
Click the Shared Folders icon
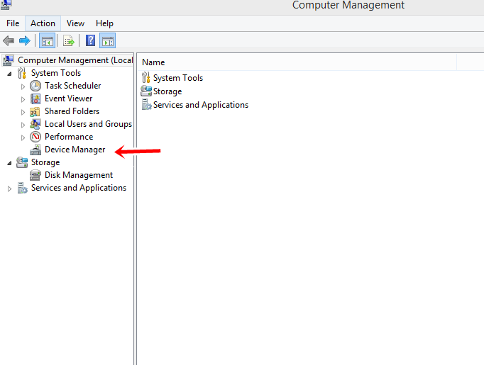point(35,111)
